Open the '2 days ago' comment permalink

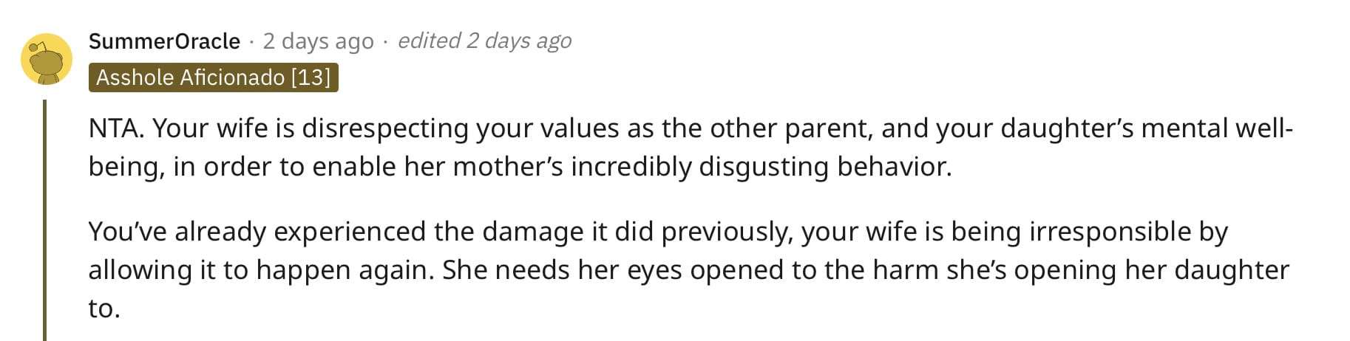318,41
